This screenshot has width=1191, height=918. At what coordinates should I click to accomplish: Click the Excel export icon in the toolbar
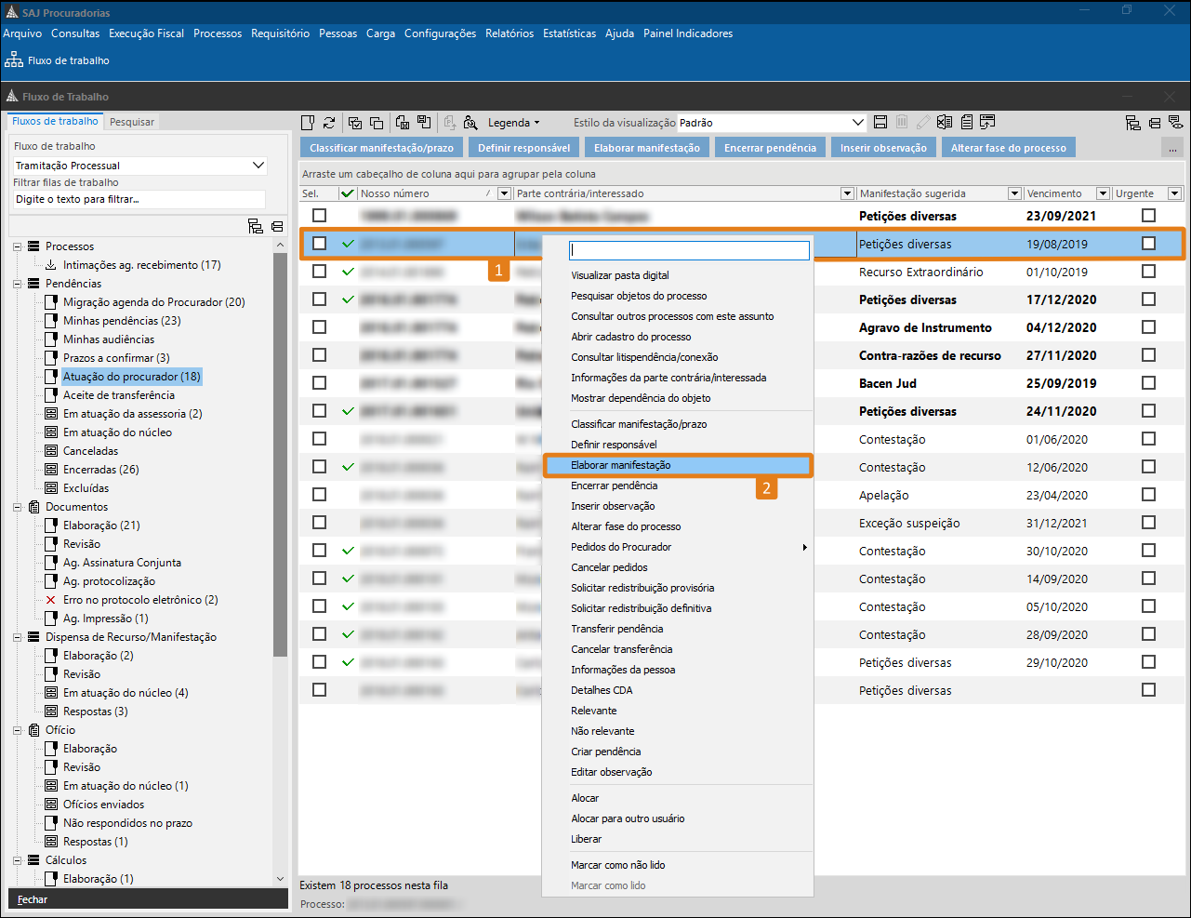945,123
